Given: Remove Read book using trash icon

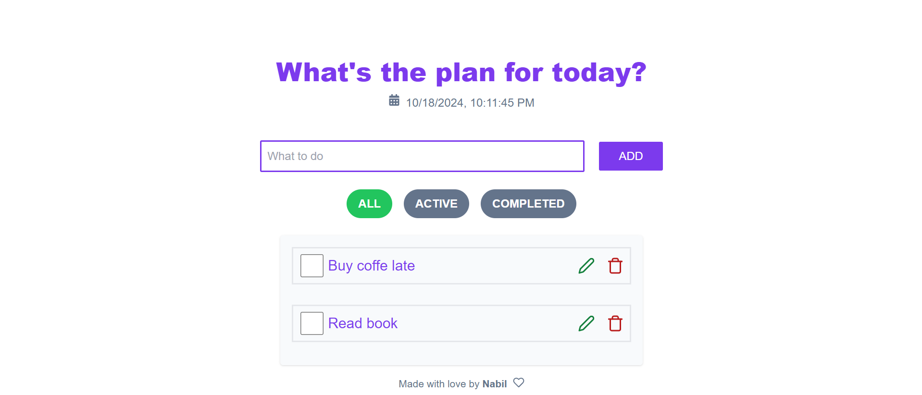Looking at the screenshot, I should pyautogui.click(x=615, y=323).
